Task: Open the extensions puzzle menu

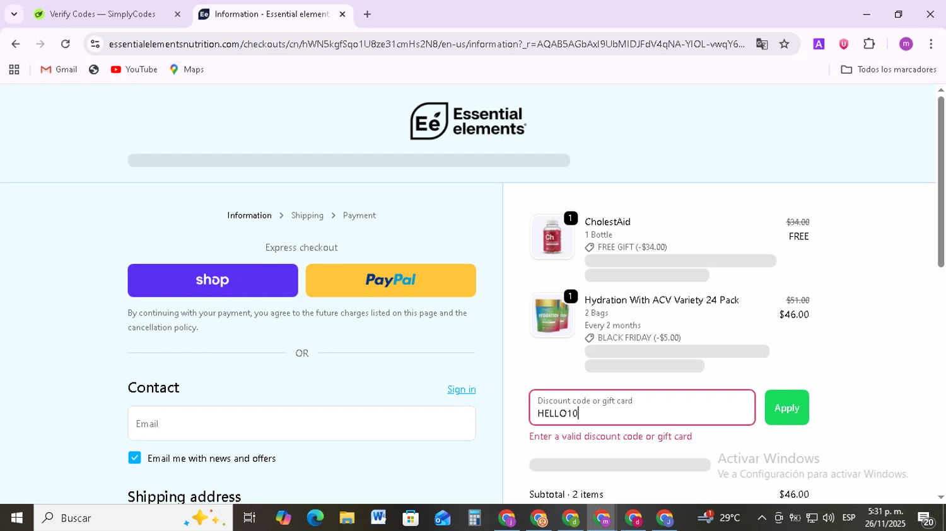Action: point(869,44)
